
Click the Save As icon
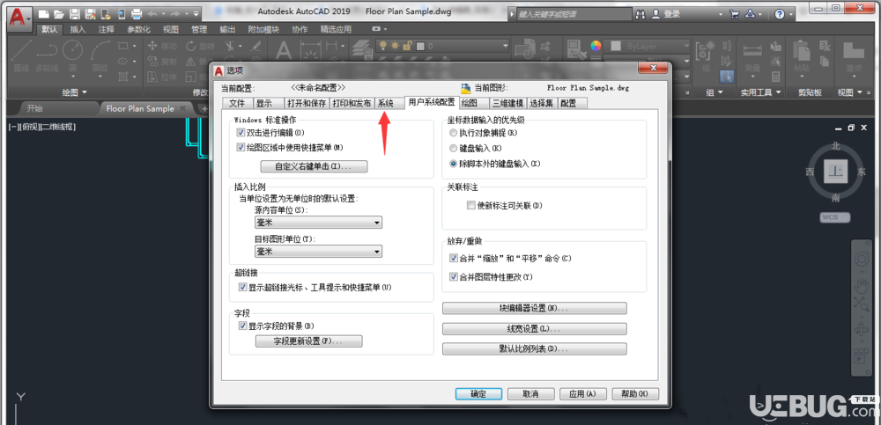pos(89,13)
